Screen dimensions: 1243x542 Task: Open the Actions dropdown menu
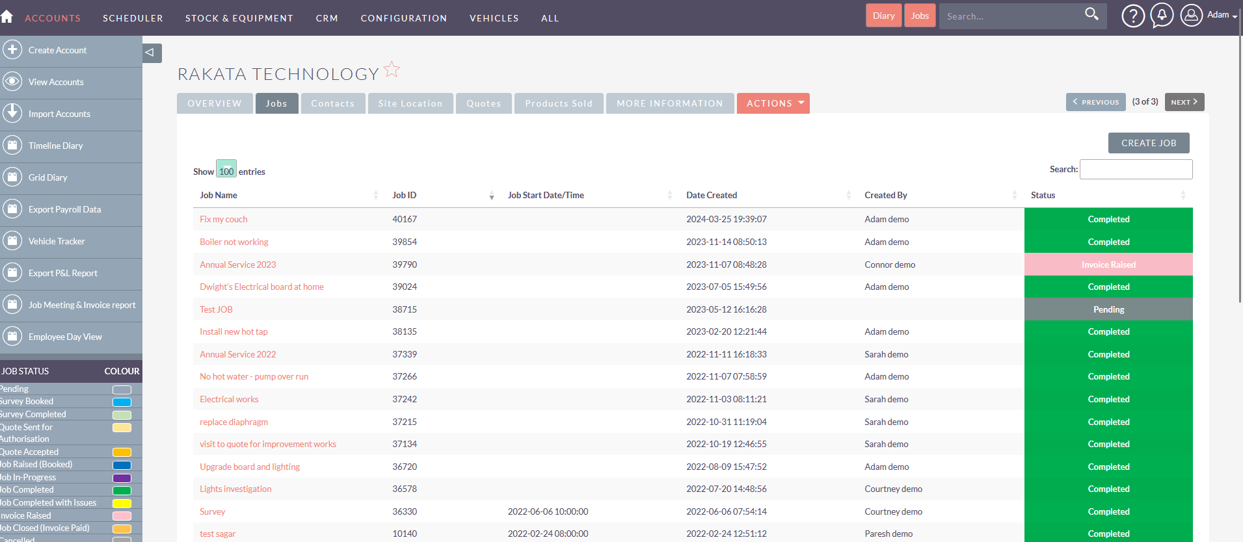773,103
